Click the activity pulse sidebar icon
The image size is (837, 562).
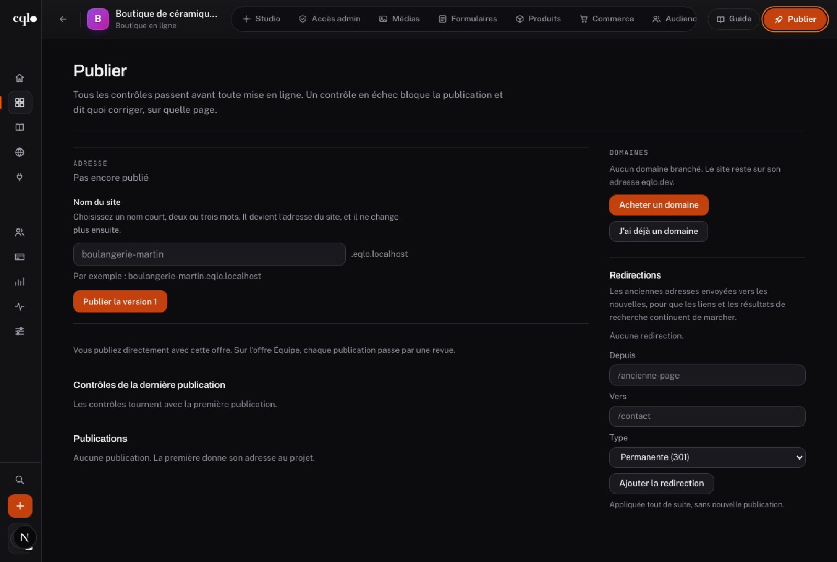click(x=20, y=306)
